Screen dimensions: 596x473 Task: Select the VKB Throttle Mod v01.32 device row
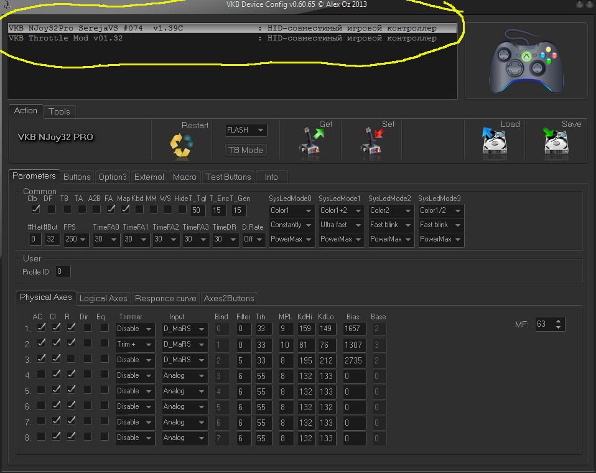(232, 38)
